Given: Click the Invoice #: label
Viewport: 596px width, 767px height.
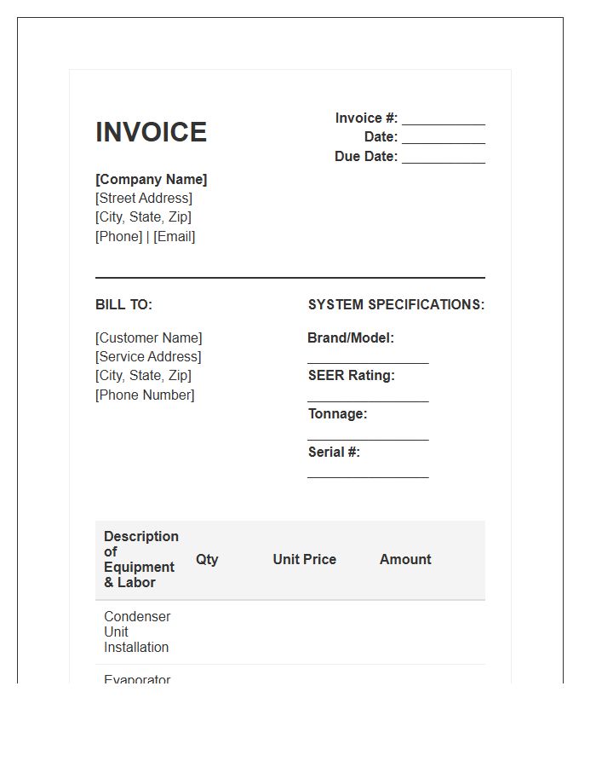Looking at the screenshot, I should click(x=366, y=118).
